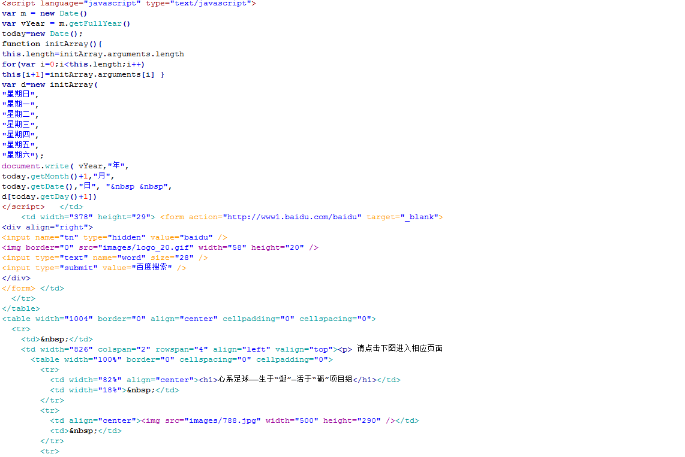
Task: Click the td tag with width="826" colspan="2"
Action: click(179, 349)
